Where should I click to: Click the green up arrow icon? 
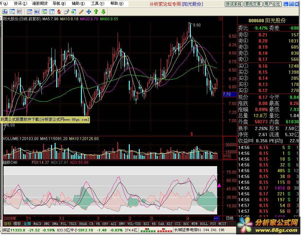click(x=96, y=12)
